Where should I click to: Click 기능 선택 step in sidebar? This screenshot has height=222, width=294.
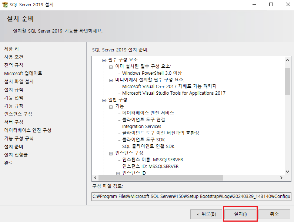[x=14, y=98]
